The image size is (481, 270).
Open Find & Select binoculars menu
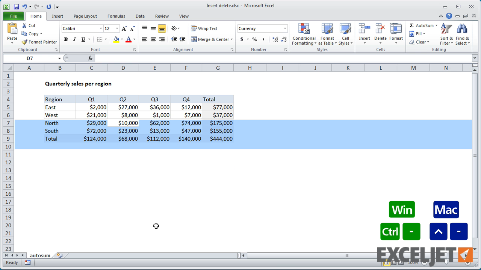point(462,34)
